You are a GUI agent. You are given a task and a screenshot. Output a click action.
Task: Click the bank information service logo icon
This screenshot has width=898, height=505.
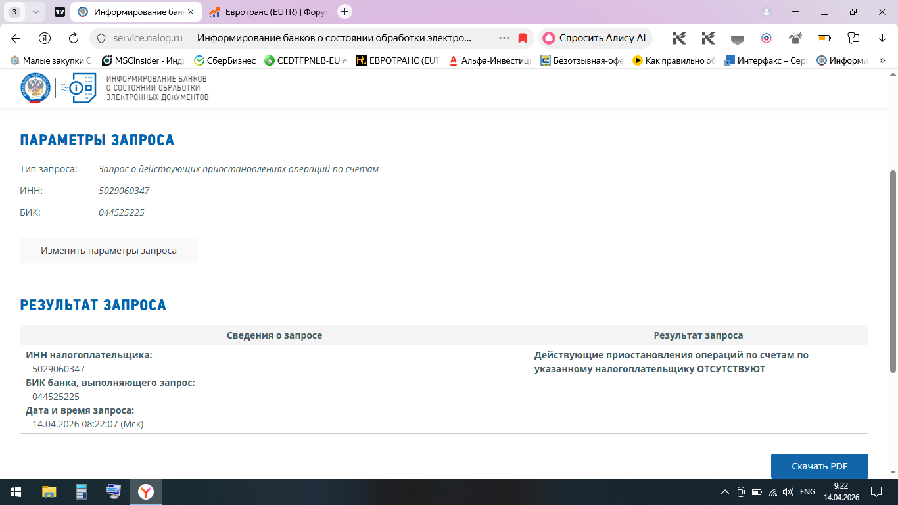pos(79,88)
